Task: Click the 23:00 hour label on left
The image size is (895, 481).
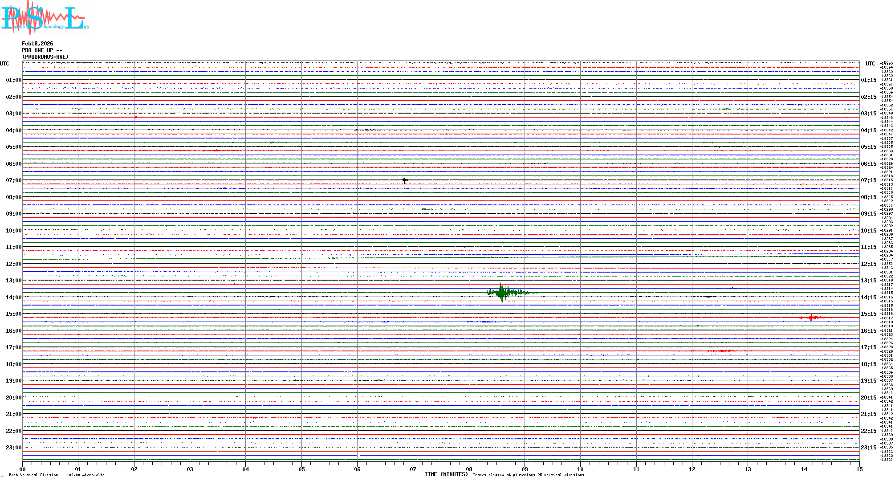Action: point(13,448)
